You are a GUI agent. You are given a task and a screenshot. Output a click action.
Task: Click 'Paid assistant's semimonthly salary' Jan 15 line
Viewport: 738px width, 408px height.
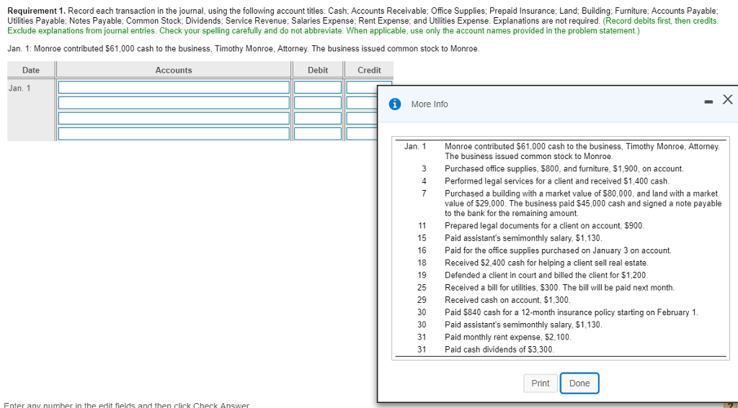[x=523, y=238]
